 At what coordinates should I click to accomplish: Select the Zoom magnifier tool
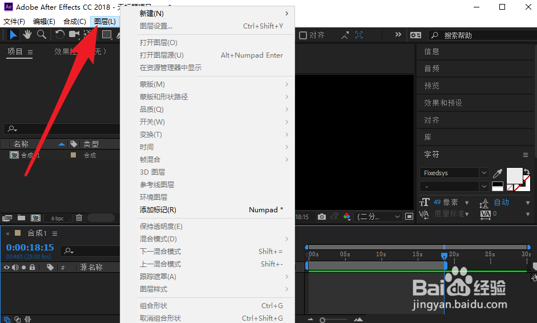pyautogui.click(x=42, y=35)
